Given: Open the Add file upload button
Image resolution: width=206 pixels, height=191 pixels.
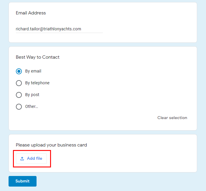Looking at the screenshot, I should (31, 159).
